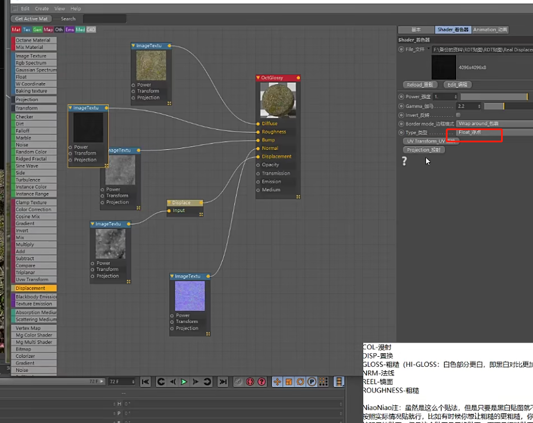The width and height of the screenshot is (533, 423).
Task: Click the Get Active Mat button
Action: tap(31, 19)
